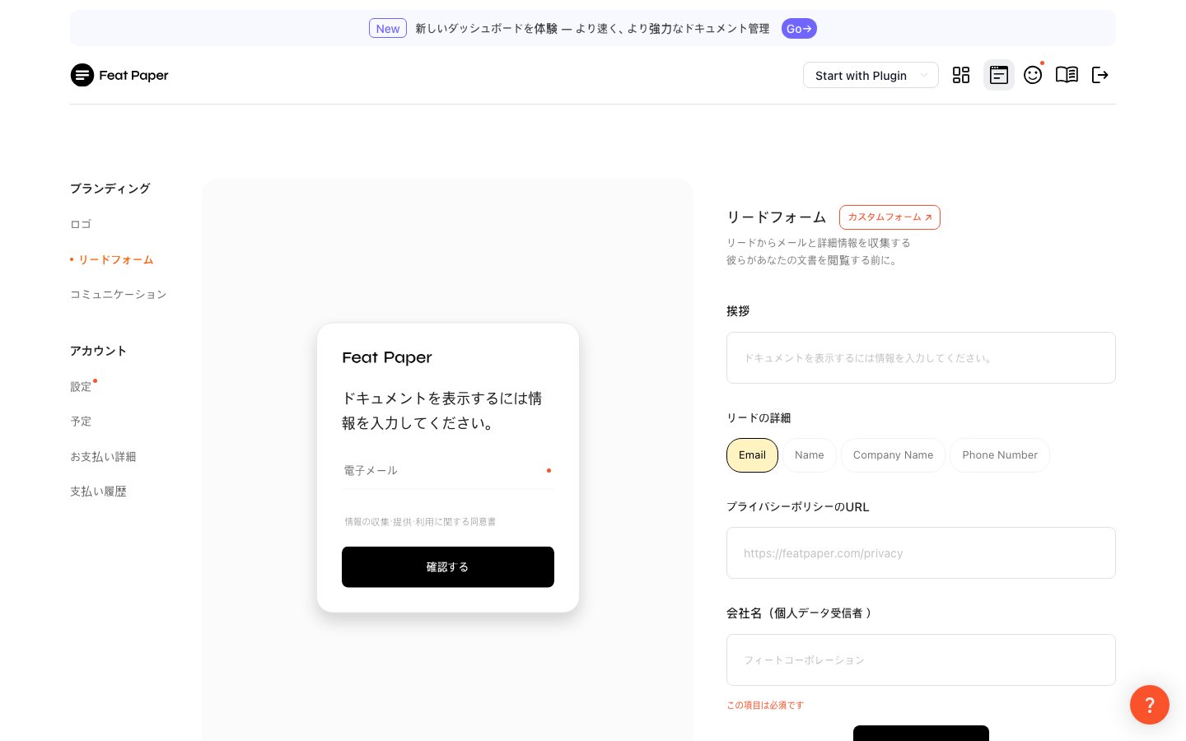Click the banner text about the new dashboard
The height and width of the screenshot is (741, 1186).
click(x=592, y=29)
